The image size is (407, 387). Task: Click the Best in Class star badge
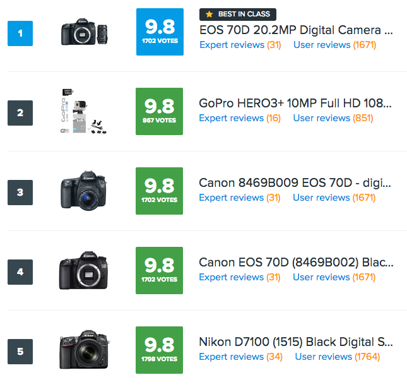point(237,14)
